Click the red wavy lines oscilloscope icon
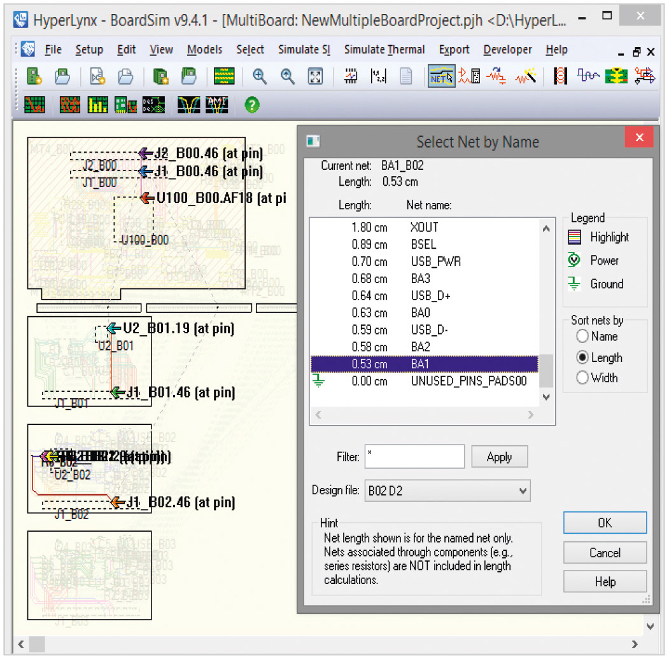This screenshot has width=669, height=659. pyautogui.click(x=70, y=105)
